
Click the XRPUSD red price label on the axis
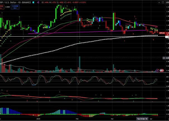point(162,33)
